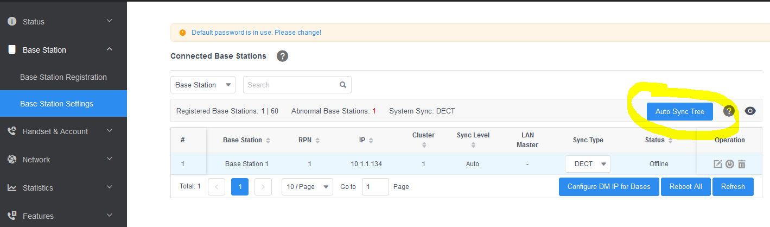Click System Sync: DECT text
The image size is (770, 227).
(422, 111)
